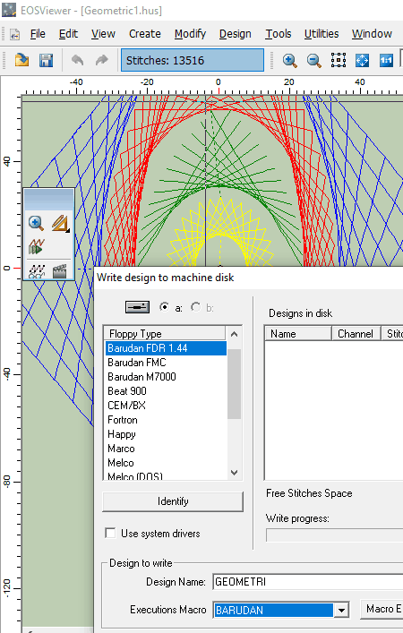Open design file from toolbar

click(x=21, y=60)
